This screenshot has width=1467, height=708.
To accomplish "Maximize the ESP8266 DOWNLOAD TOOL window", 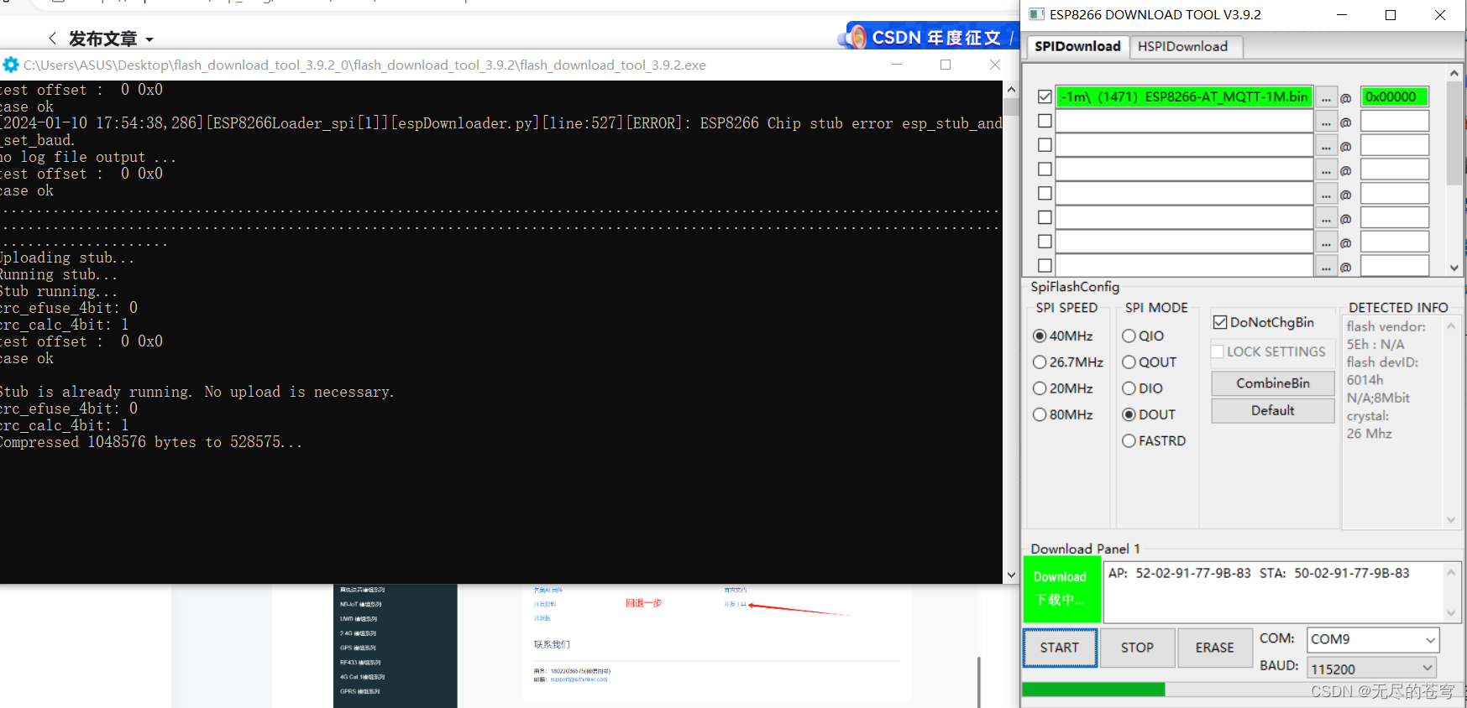I will click(x=1391, y=15).
